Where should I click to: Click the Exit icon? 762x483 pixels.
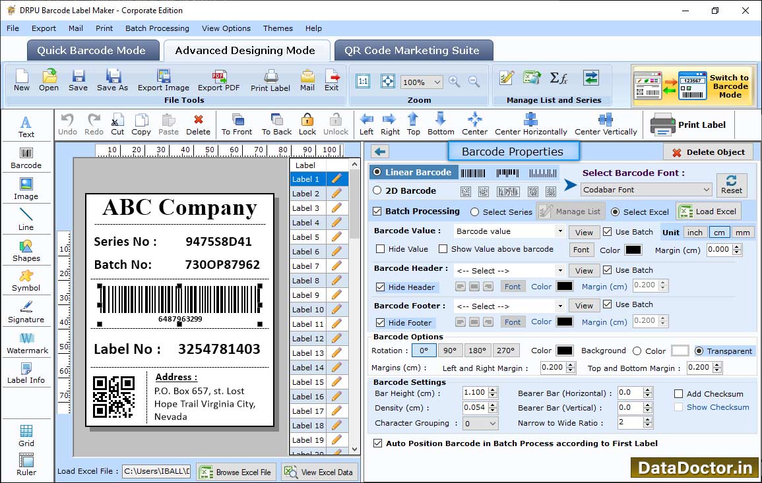tap(331, 80)
